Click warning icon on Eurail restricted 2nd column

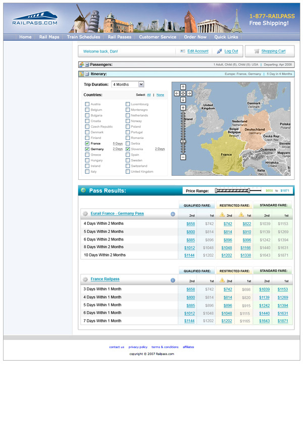222,215
